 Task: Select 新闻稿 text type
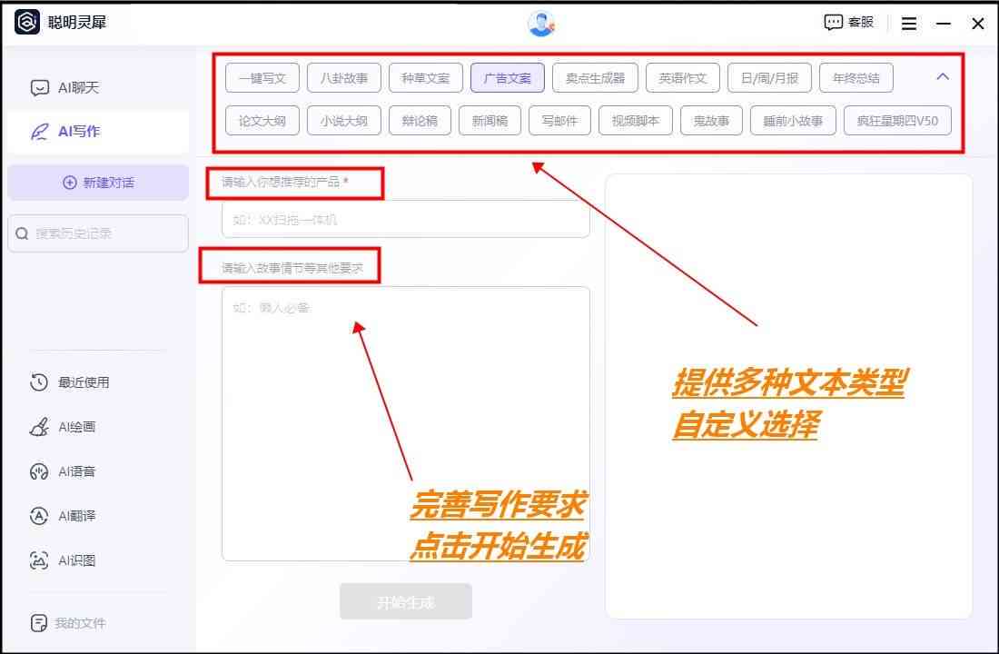(x=490, y=121)
